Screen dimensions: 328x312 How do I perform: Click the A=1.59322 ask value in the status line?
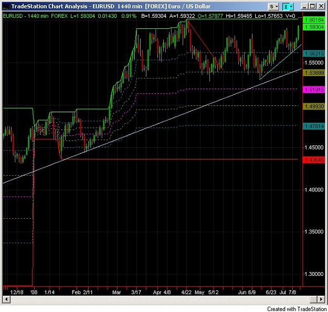click(x=182, y=16)
